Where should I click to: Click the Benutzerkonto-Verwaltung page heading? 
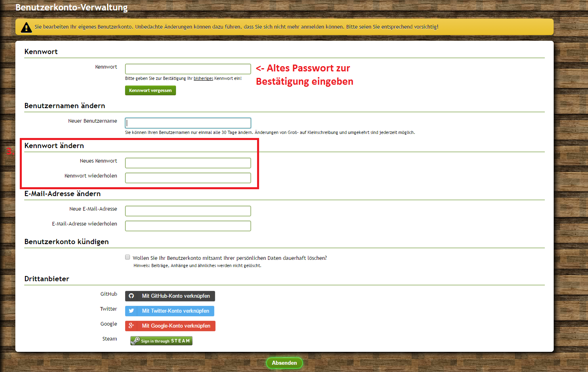[x=71, y=8]
